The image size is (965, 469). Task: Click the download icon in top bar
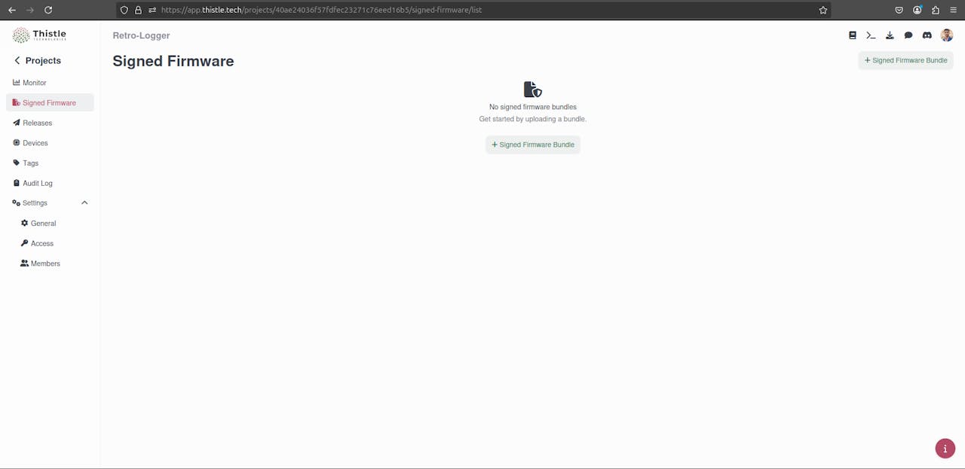click(x=890, y=35)
